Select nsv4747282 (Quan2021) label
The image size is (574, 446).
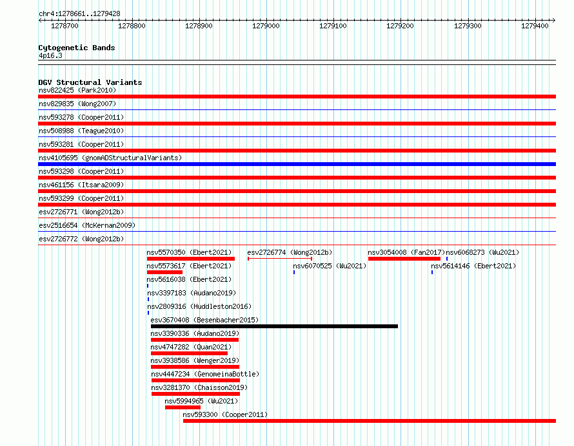[191, 347]
